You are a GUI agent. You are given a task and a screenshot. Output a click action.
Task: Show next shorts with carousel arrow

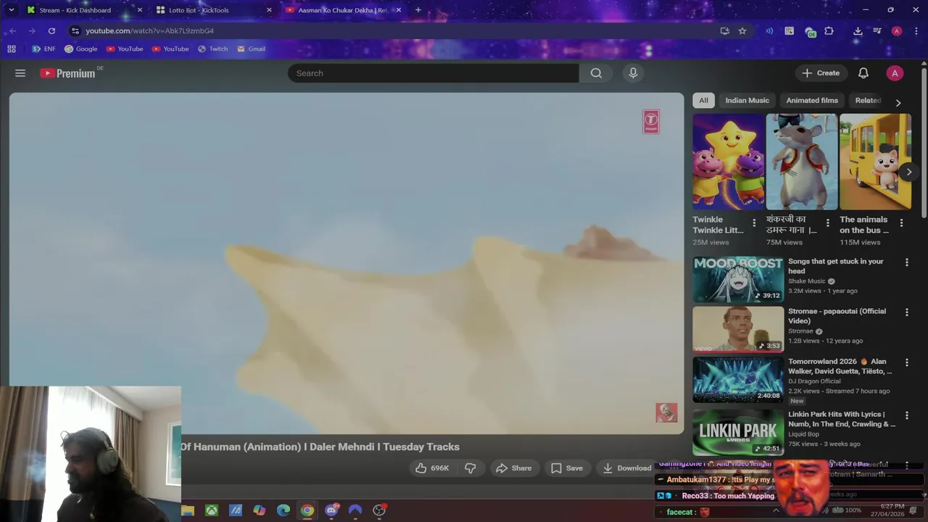[908, 172]
